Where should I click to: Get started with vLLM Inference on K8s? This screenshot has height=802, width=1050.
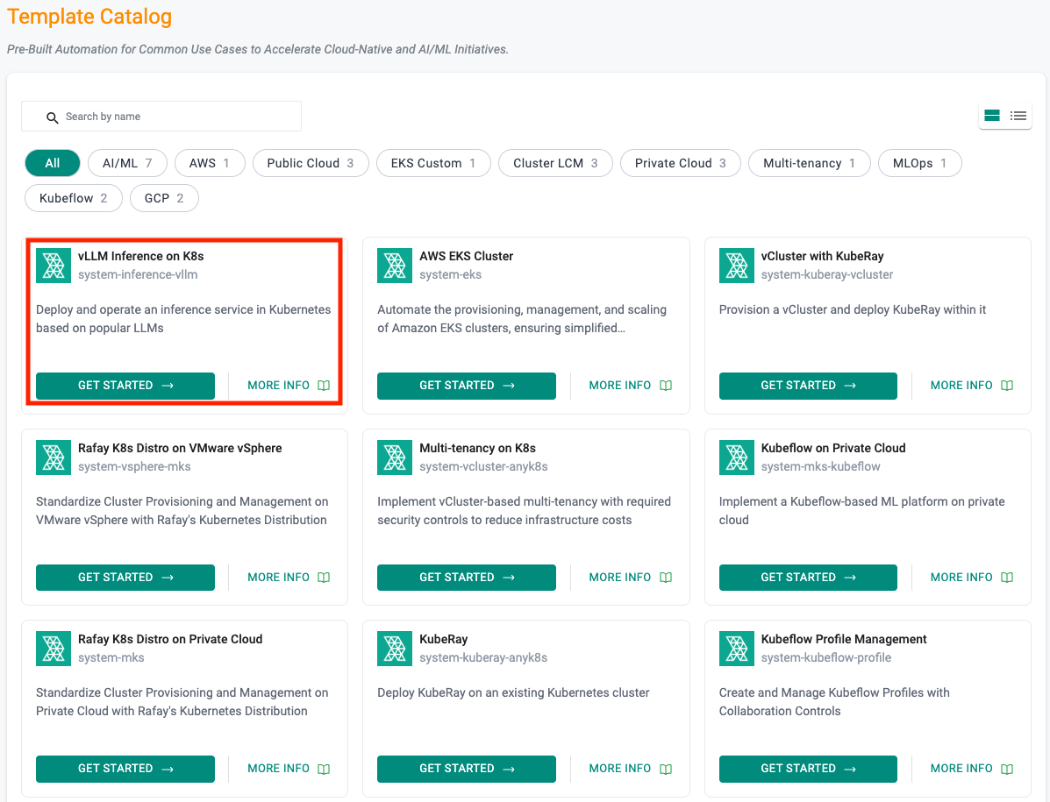click(125, 386)
